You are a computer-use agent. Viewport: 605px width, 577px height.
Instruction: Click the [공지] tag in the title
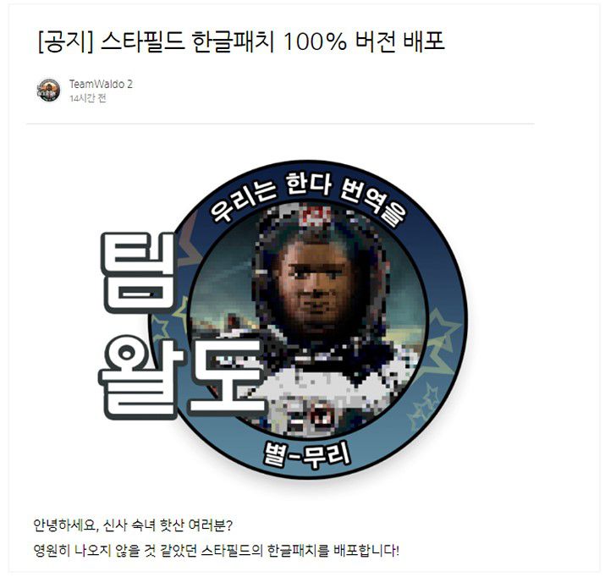click(66, 41)
